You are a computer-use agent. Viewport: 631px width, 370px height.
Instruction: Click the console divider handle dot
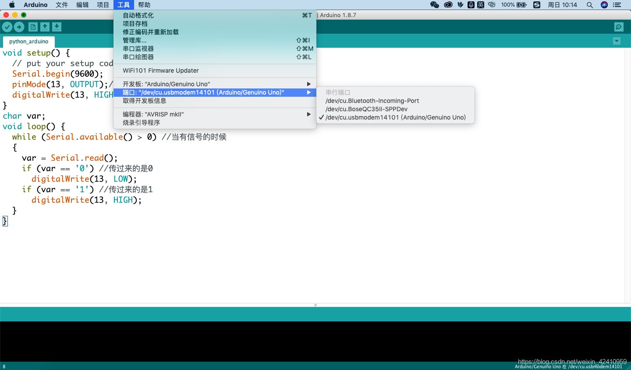click(315, 305)
